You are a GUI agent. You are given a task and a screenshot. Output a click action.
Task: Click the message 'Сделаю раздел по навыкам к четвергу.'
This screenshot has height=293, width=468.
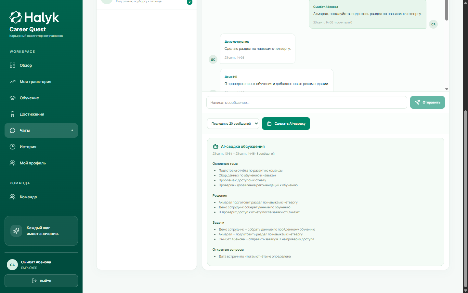click(x=258, y=49)
